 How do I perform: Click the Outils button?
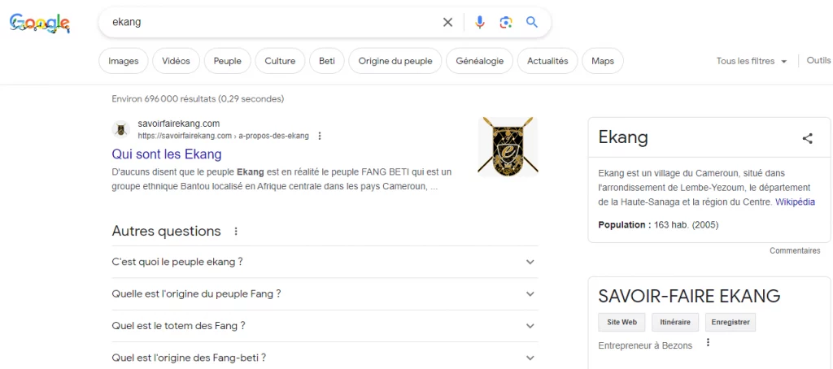pyautogui.click(x=818, y=60)
